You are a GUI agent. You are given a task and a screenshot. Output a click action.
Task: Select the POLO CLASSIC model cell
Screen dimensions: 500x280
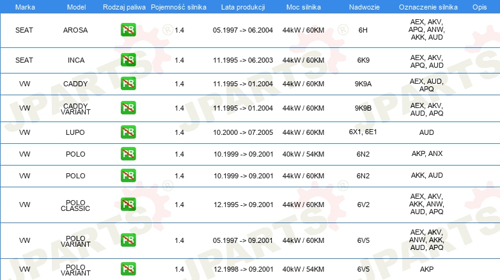[x=75, y=205]
